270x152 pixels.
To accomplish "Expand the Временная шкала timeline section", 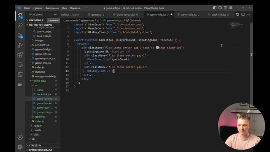I will pyautogui.click(x=40, y=150).
